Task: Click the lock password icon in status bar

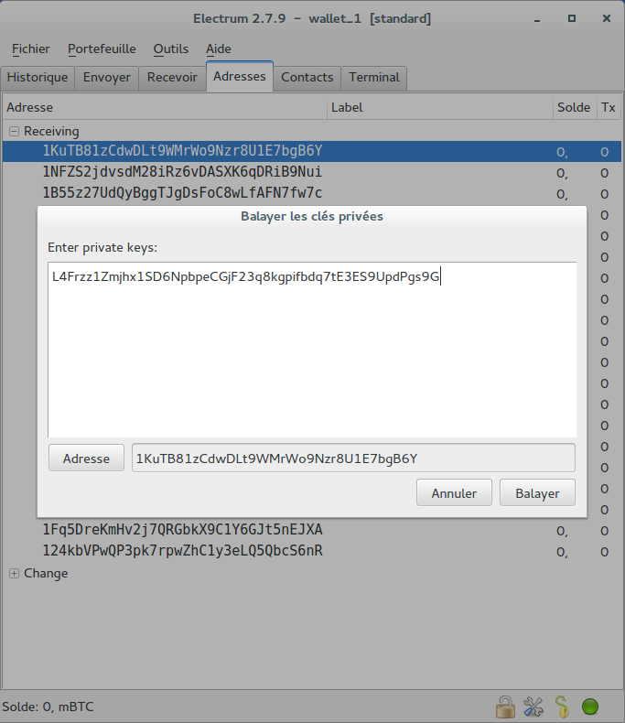Action: point(505,707)
